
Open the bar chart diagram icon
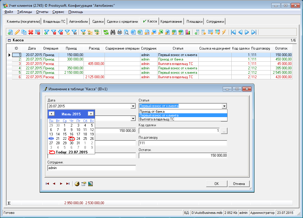pos(188,32)
